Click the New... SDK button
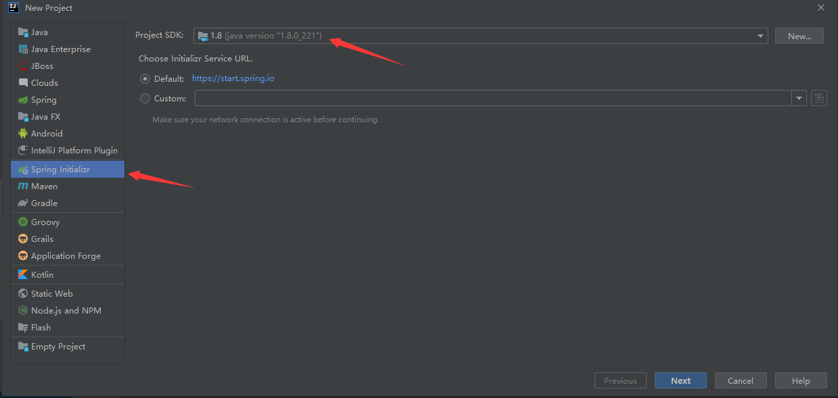The width and height of the screenshot is (838, 398). click(799, 36)
